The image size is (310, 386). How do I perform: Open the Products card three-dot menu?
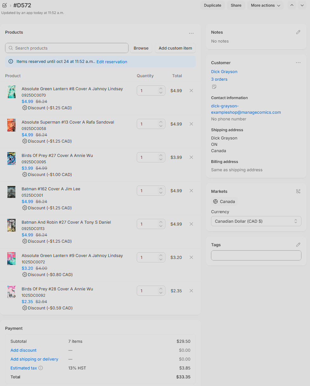(x=191, y=33)
